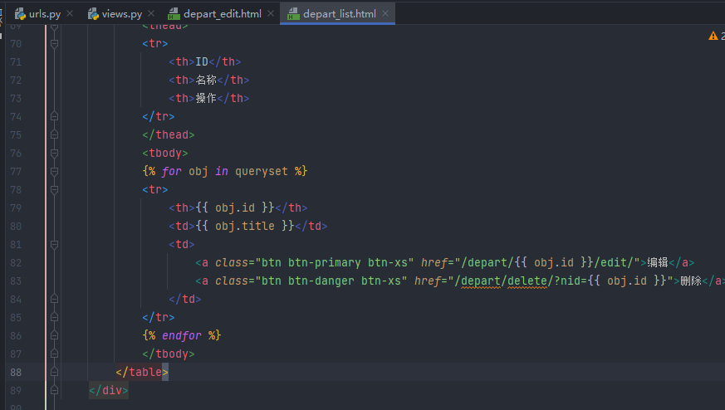Click the 操作 header text

(206, 99)
